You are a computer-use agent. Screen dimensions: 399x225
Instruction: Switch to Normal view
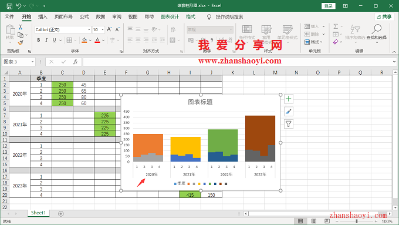coord(300,221)
